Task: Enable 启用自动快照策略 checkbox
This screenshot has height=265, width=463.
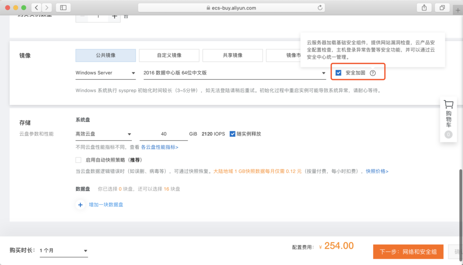Action: [79, 160]
